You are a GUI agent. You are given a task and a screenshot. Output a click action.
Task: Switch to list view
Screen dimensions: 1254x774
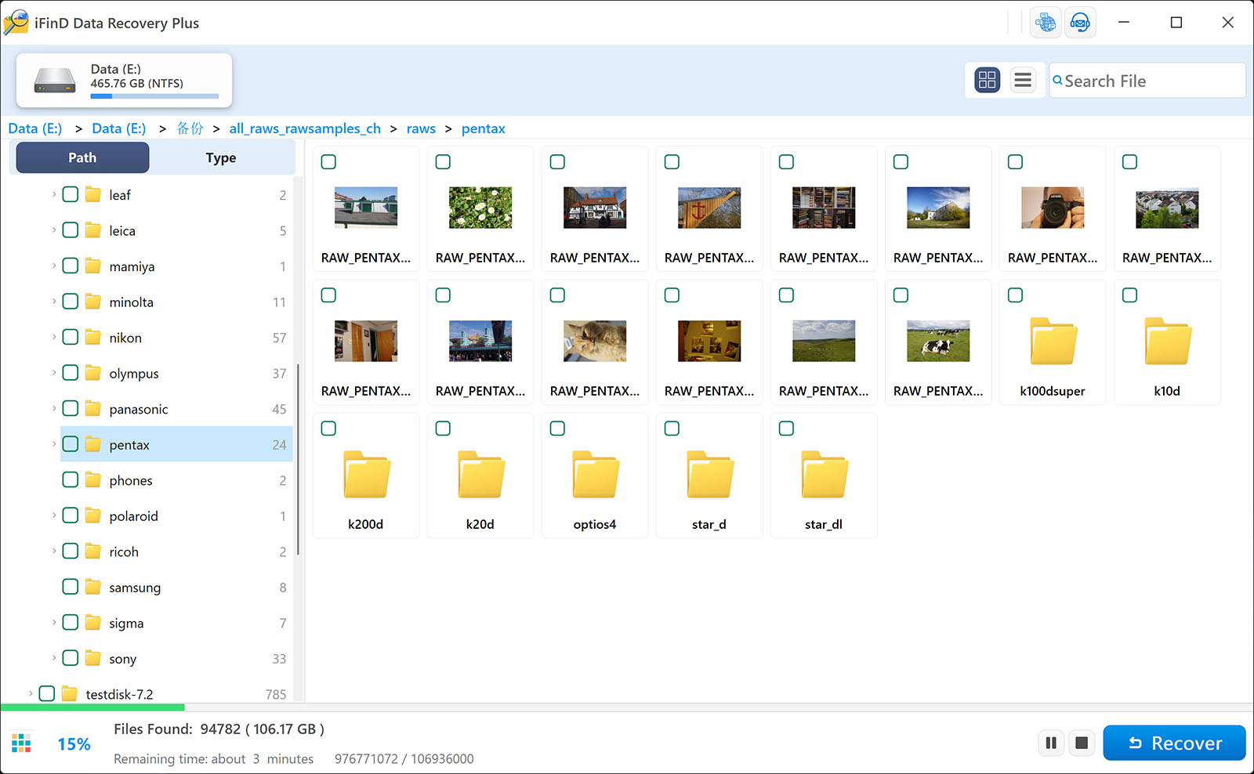click(1023, 80)
